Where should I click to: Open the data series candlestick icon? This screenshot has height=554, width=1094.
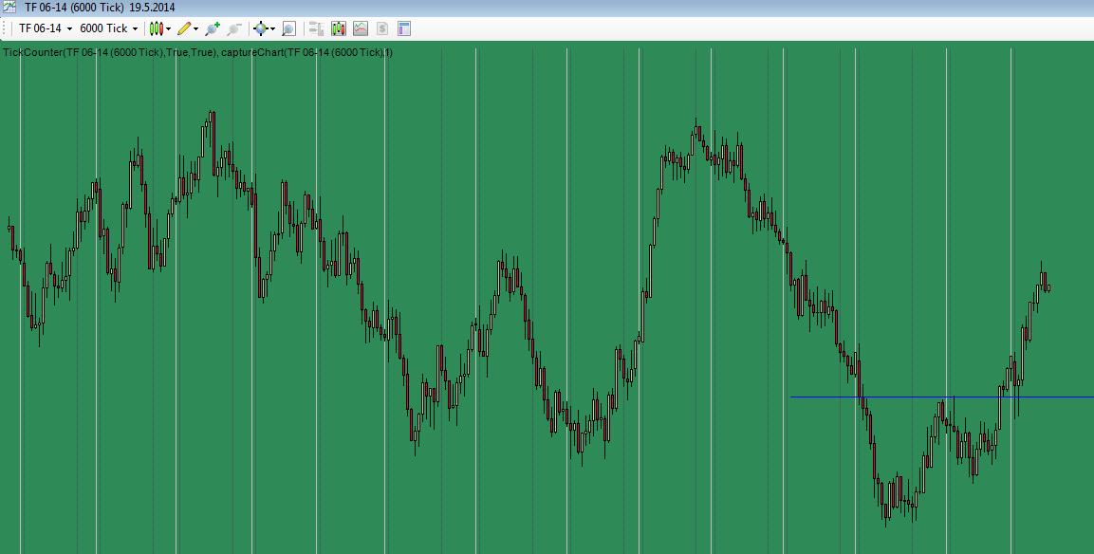pos(339,28)
